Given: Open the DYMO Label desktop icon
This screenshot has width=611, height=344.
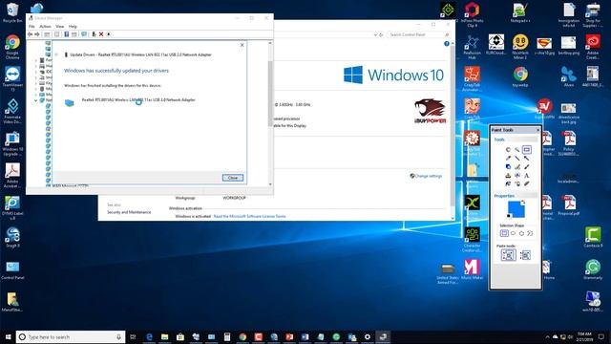Looking at the screenshot, I should [x=12, y=207].
